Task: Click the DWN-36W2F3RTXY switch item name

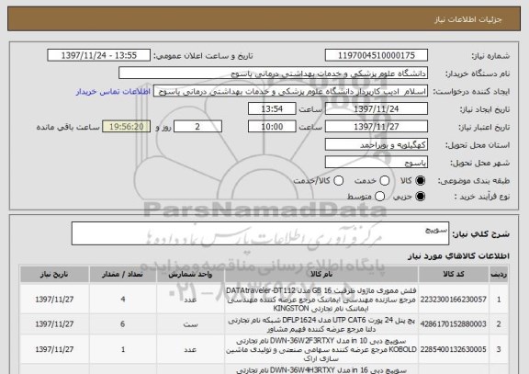Action: (321, 349)
